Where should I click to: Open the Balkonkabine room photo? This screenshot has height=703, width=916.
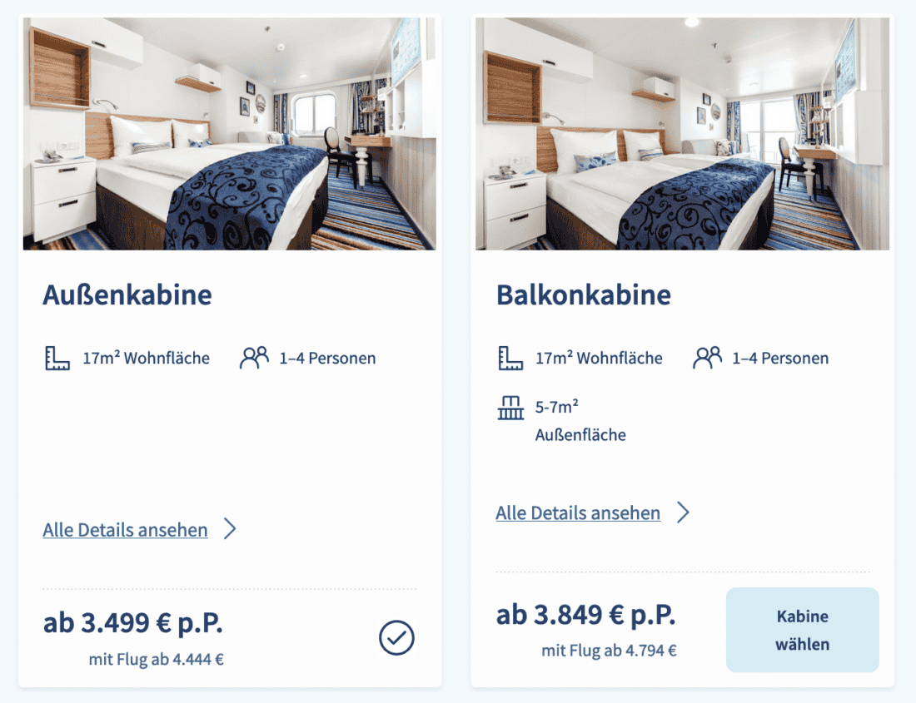coord(682,133)
